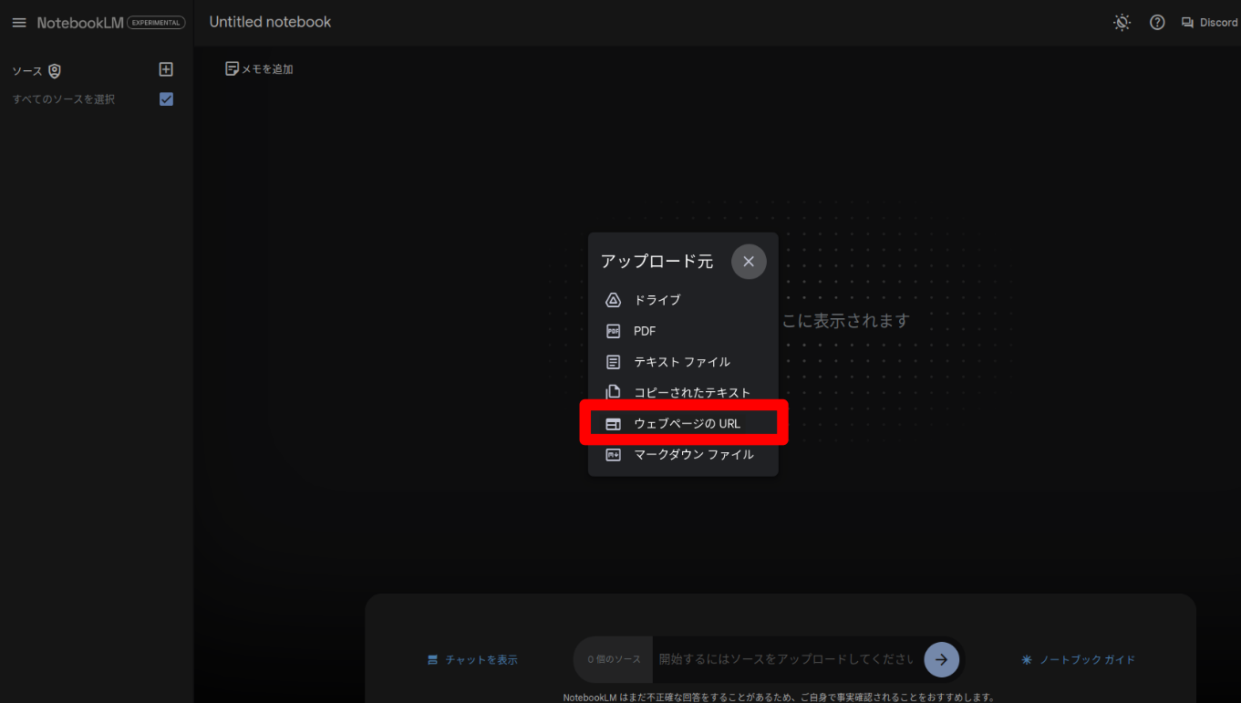Click the chat bubble icon beside チャットを表示
This screenshot has height=703, width=1241.
pos(432,659)
